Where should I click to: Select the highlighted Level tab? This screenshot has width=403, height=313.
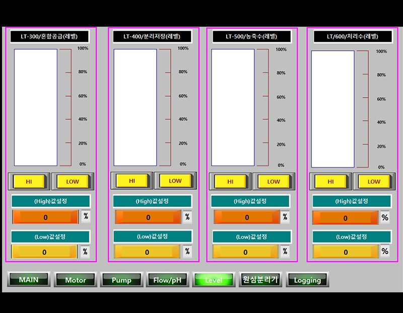coord(214,280)
